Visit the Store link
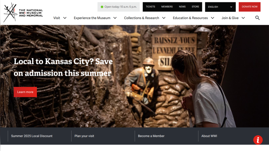 (195, 7)
